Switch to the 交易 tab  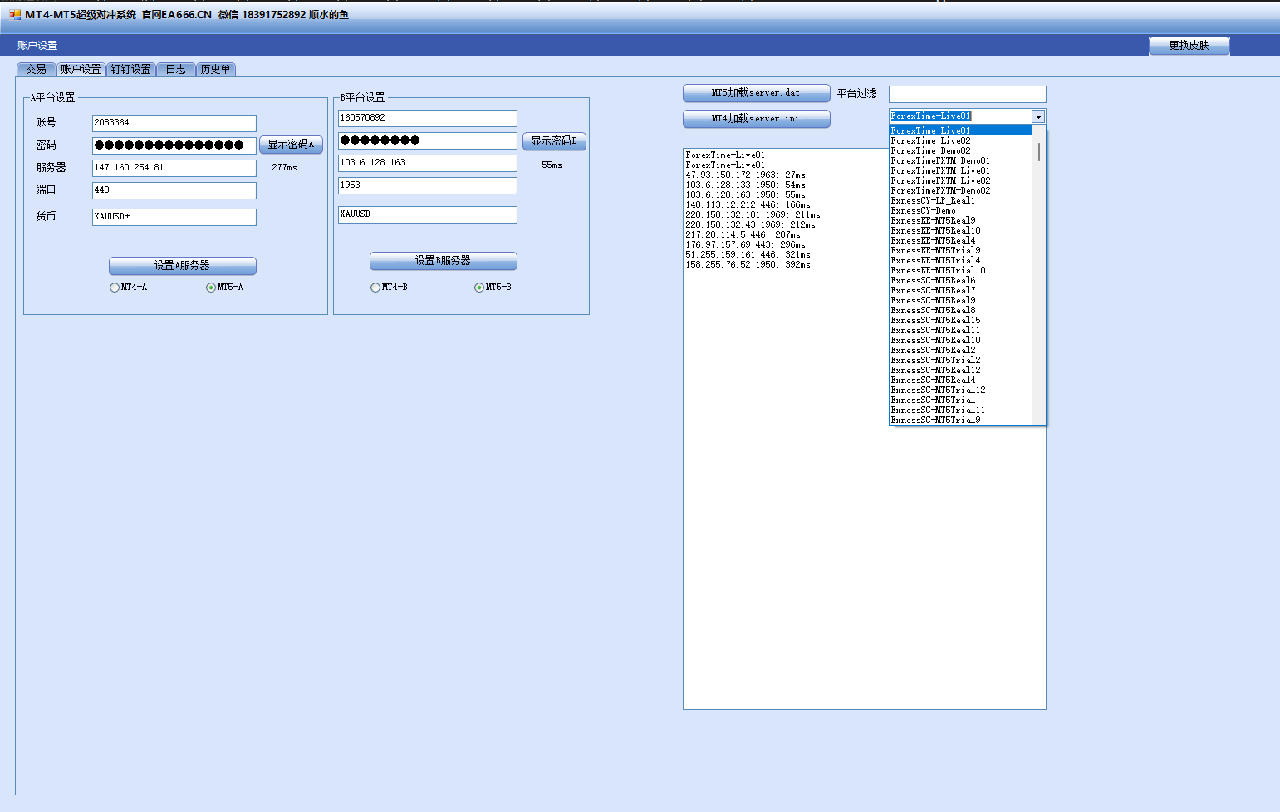click(36, 70)
